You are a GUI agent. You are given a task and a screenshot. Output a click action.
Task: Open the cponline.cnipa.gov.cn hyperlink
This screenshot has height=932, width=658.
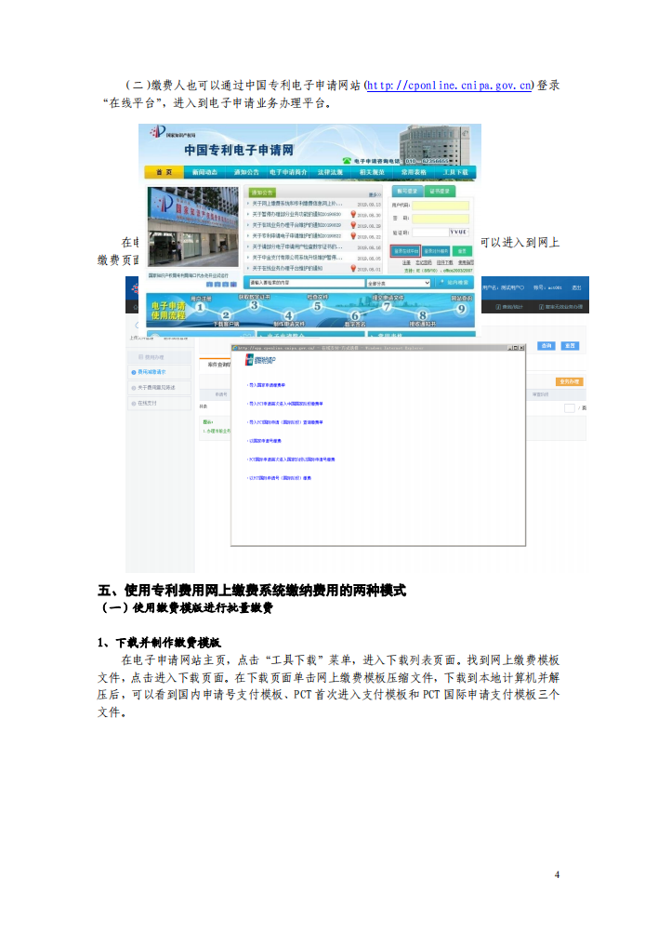tap(449, 86)
